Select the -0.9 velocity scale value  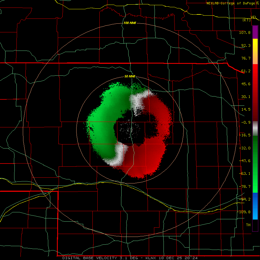(246, 122)
